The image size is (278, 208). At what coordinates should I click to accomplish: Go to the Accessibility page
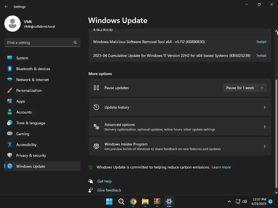tap(42, 145)
